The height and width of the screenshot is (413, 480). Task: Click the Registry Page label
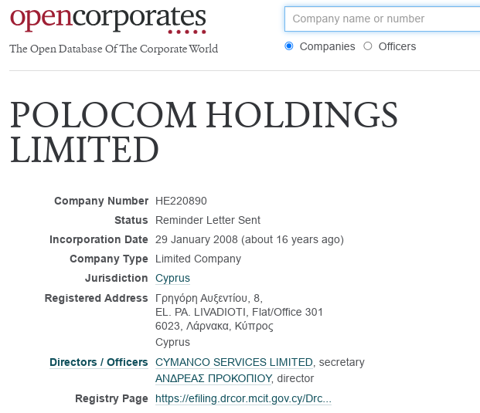pos(111,398)
